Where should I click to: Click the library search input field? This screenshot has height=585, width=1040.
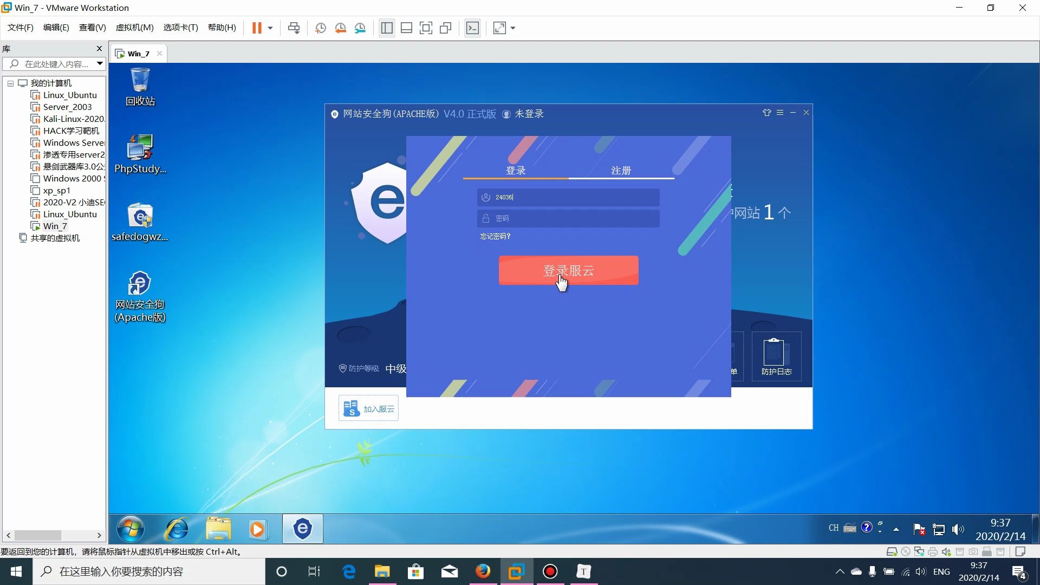click(x=49, y=64)
